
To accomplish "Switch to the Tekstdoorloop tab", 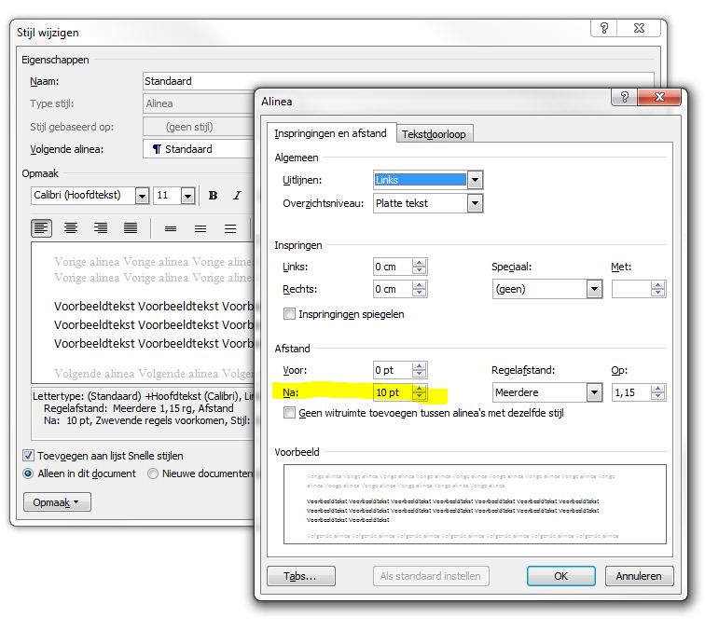I will pyautogui.click(x=435, y=134).
